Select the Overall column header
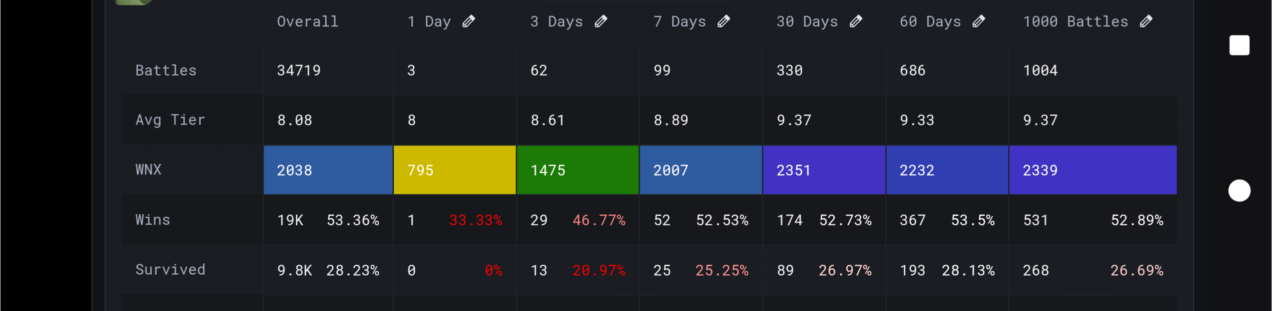 click(307, 22)
